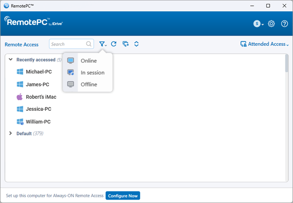Select the Remote Access heading
This screenshot has height=203, width=293.
pos(22,44)
